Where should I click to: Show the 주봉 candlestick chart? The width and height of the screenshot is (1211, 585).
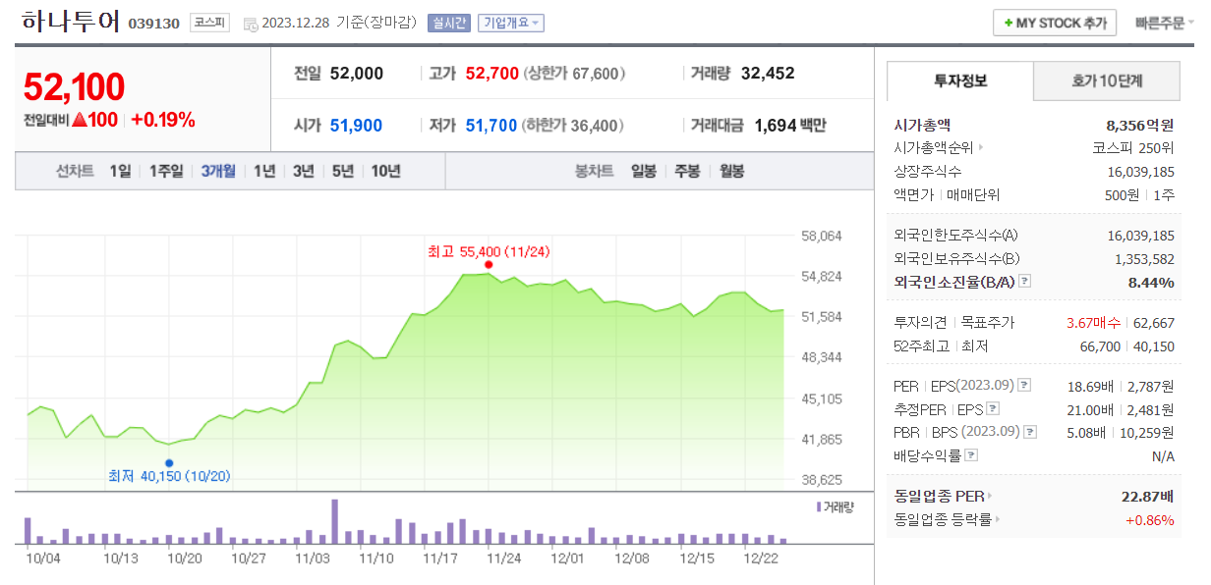tap(687, 171)
